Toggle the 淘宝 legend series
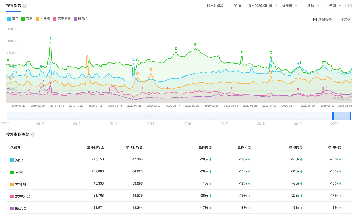358x214 pixels. [13, 19]
